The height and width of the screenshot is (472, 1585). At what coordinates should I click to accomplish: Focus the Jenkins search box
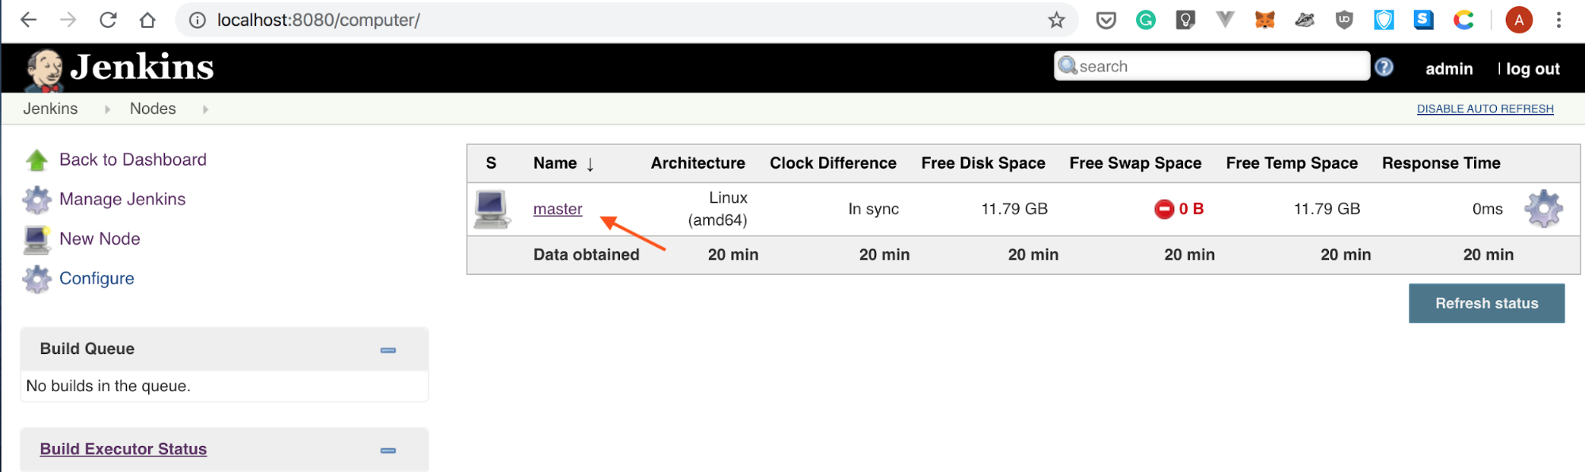(x=1212, y=67)
